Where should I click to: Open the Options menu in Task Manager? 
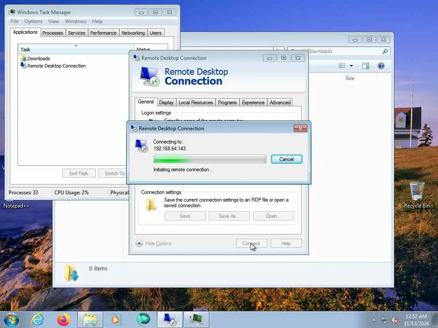tap(33, 21)
